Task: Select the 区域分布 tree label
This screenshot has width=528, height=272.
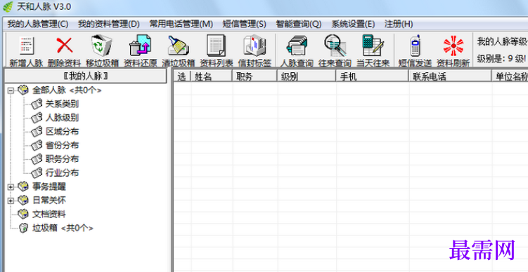Action: 62,132
